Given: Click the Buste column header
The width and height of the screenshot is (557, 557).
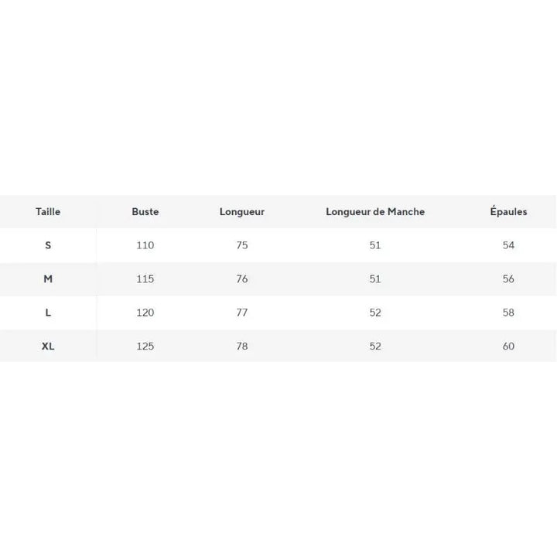Looking at the screenshot, I should [x=145, y=212].
